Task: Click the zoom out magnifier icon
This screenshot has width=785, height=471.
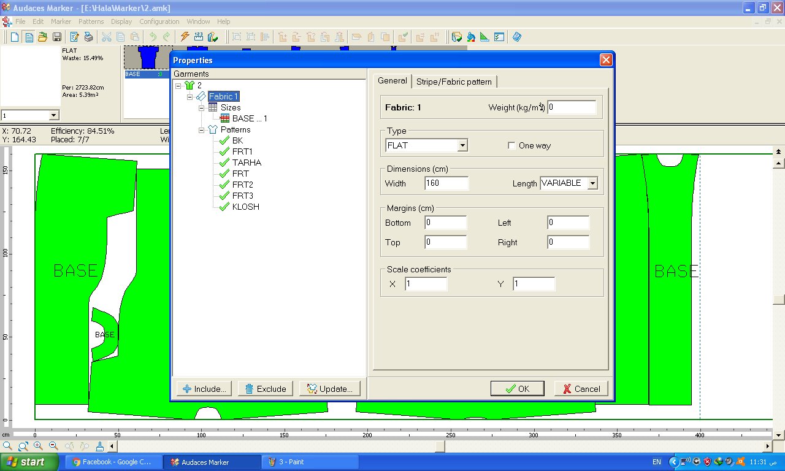Action: (53, 446)
